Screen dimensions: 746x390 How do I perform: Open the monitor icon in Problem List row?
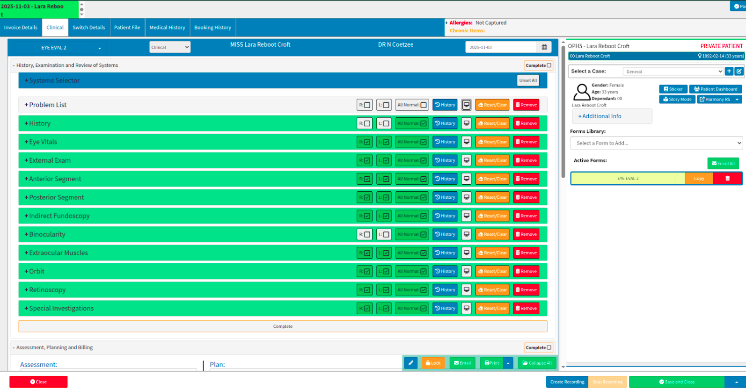pos(466,105)
